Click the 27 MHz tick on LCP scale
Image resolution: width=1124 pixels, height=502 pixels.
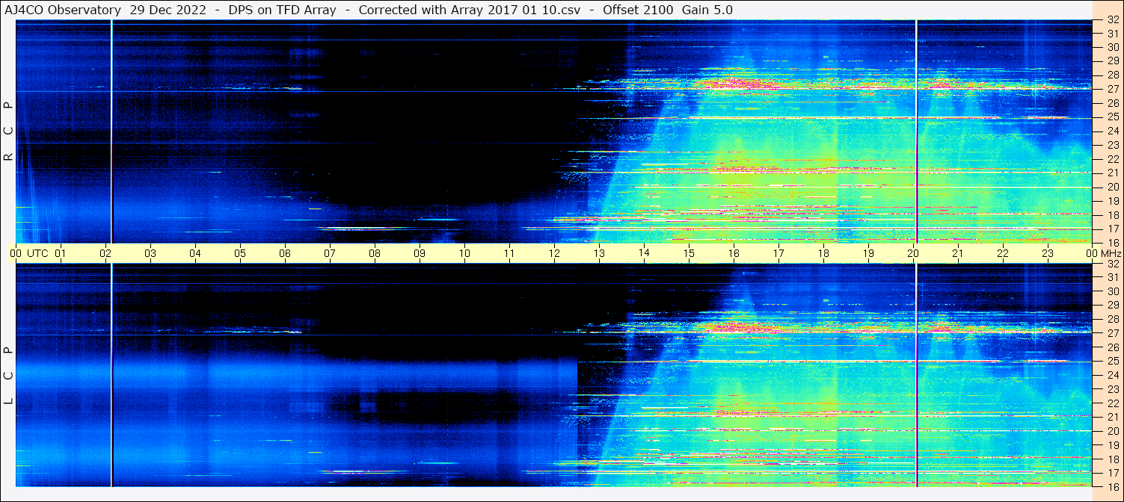tap(1112, 333)
